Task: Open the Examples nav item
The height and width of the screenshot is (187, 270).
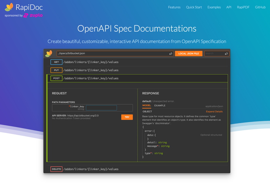Action: (x=214, y=7)
